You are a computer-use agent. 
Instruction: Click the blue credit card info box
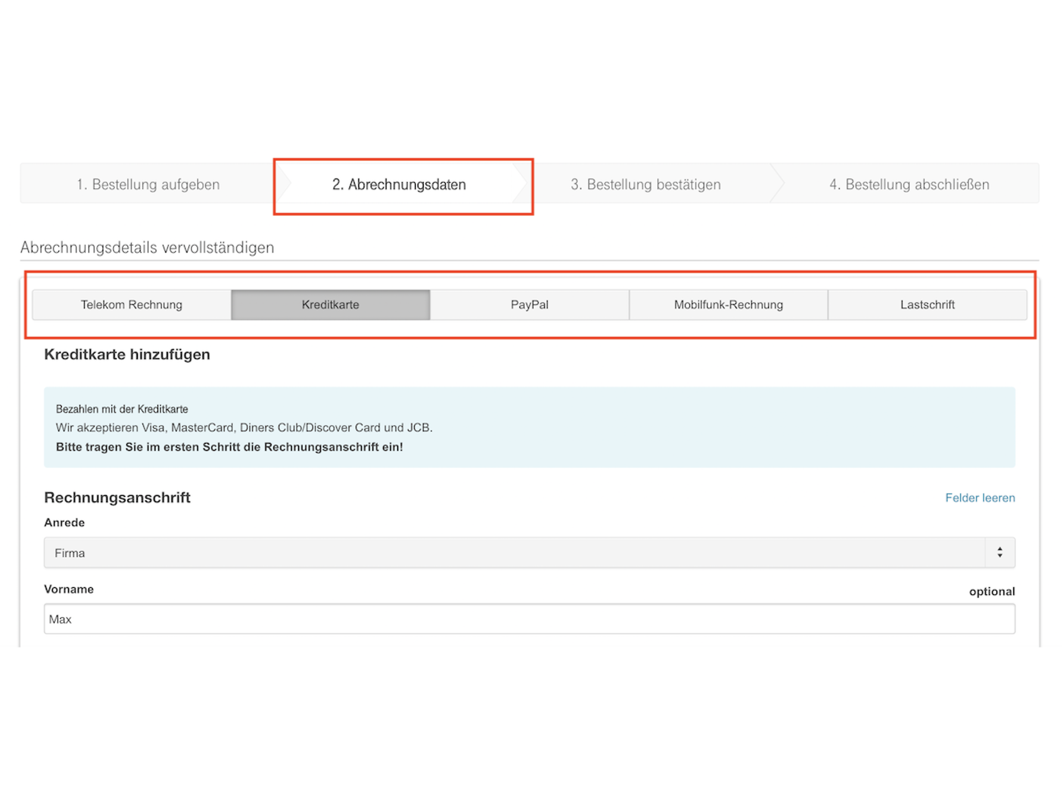click(529, 428)
